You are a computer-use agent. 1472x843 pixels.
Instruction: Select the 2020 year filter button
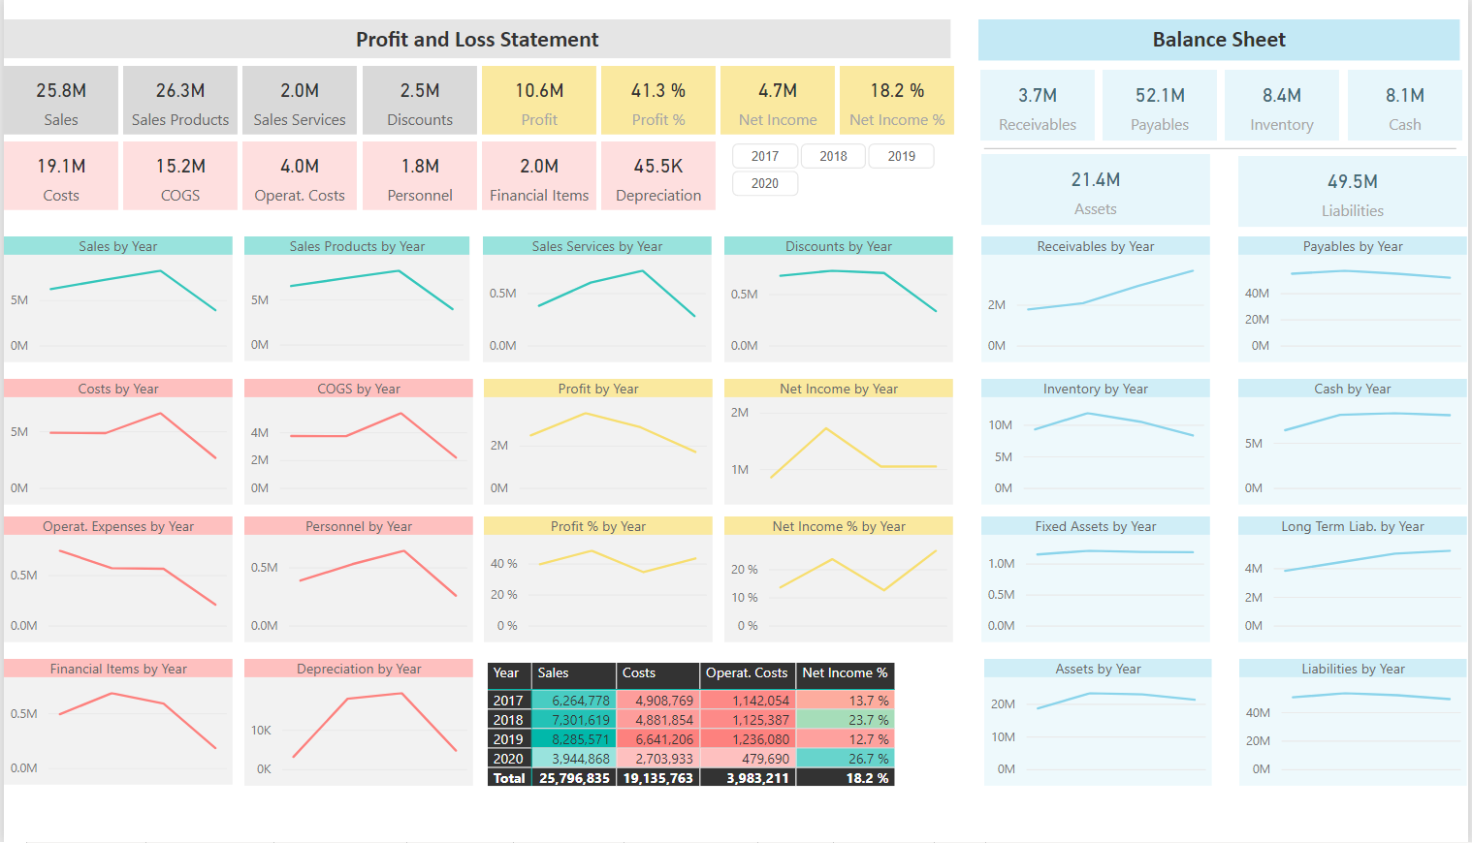[764, 182]
